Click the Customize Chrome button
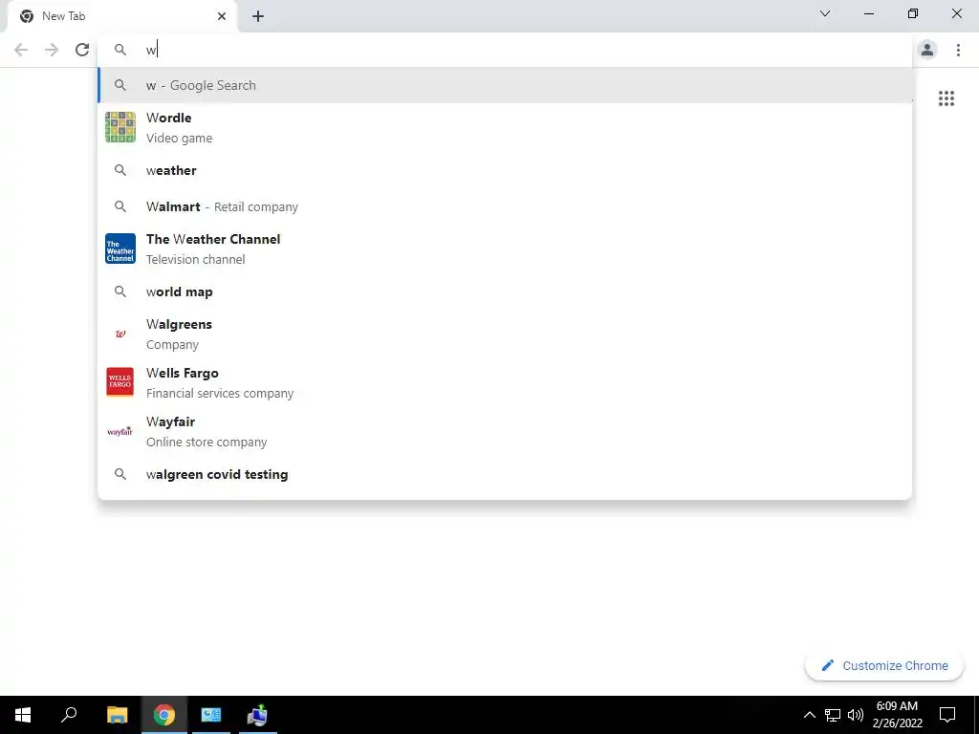Image resolution: width=979 pixels, height=734 pixels. click(884, 665)
